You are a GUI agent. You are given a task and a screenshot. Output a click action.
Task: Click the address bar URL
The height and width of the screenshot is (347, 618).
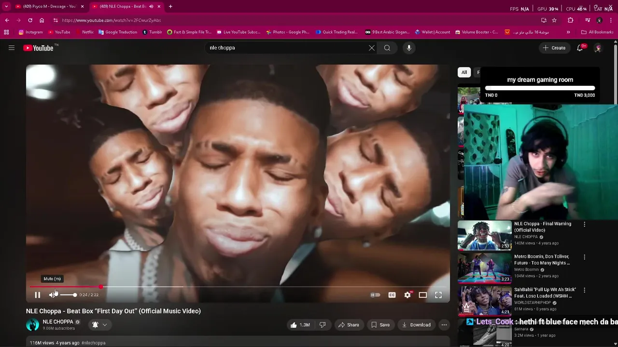click(112, 20)
